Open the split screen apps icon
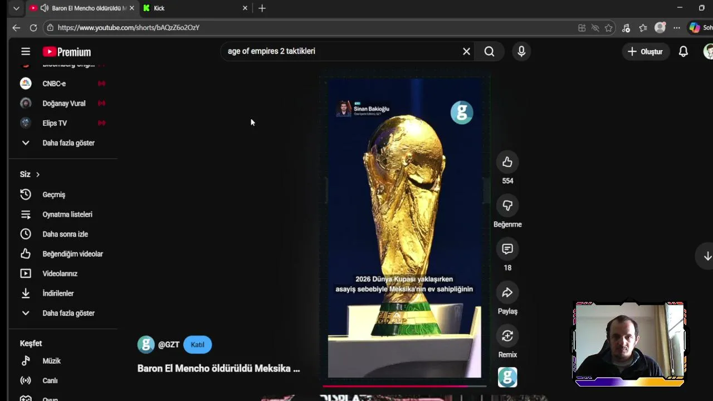713x401 pixels. pos(582,27)
